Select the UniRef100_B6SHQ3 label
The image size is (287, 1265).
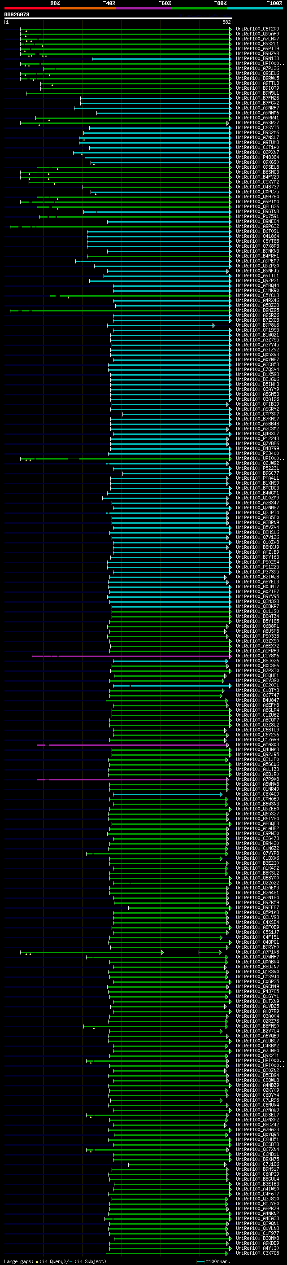click(x=257, y=172)
